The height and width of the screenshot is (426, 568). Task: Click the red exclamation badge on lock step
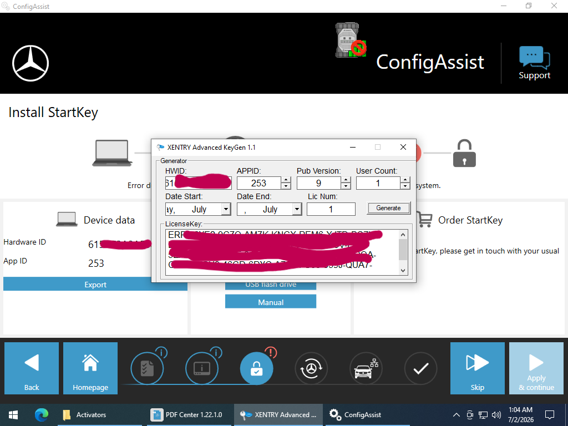point(271,352)
